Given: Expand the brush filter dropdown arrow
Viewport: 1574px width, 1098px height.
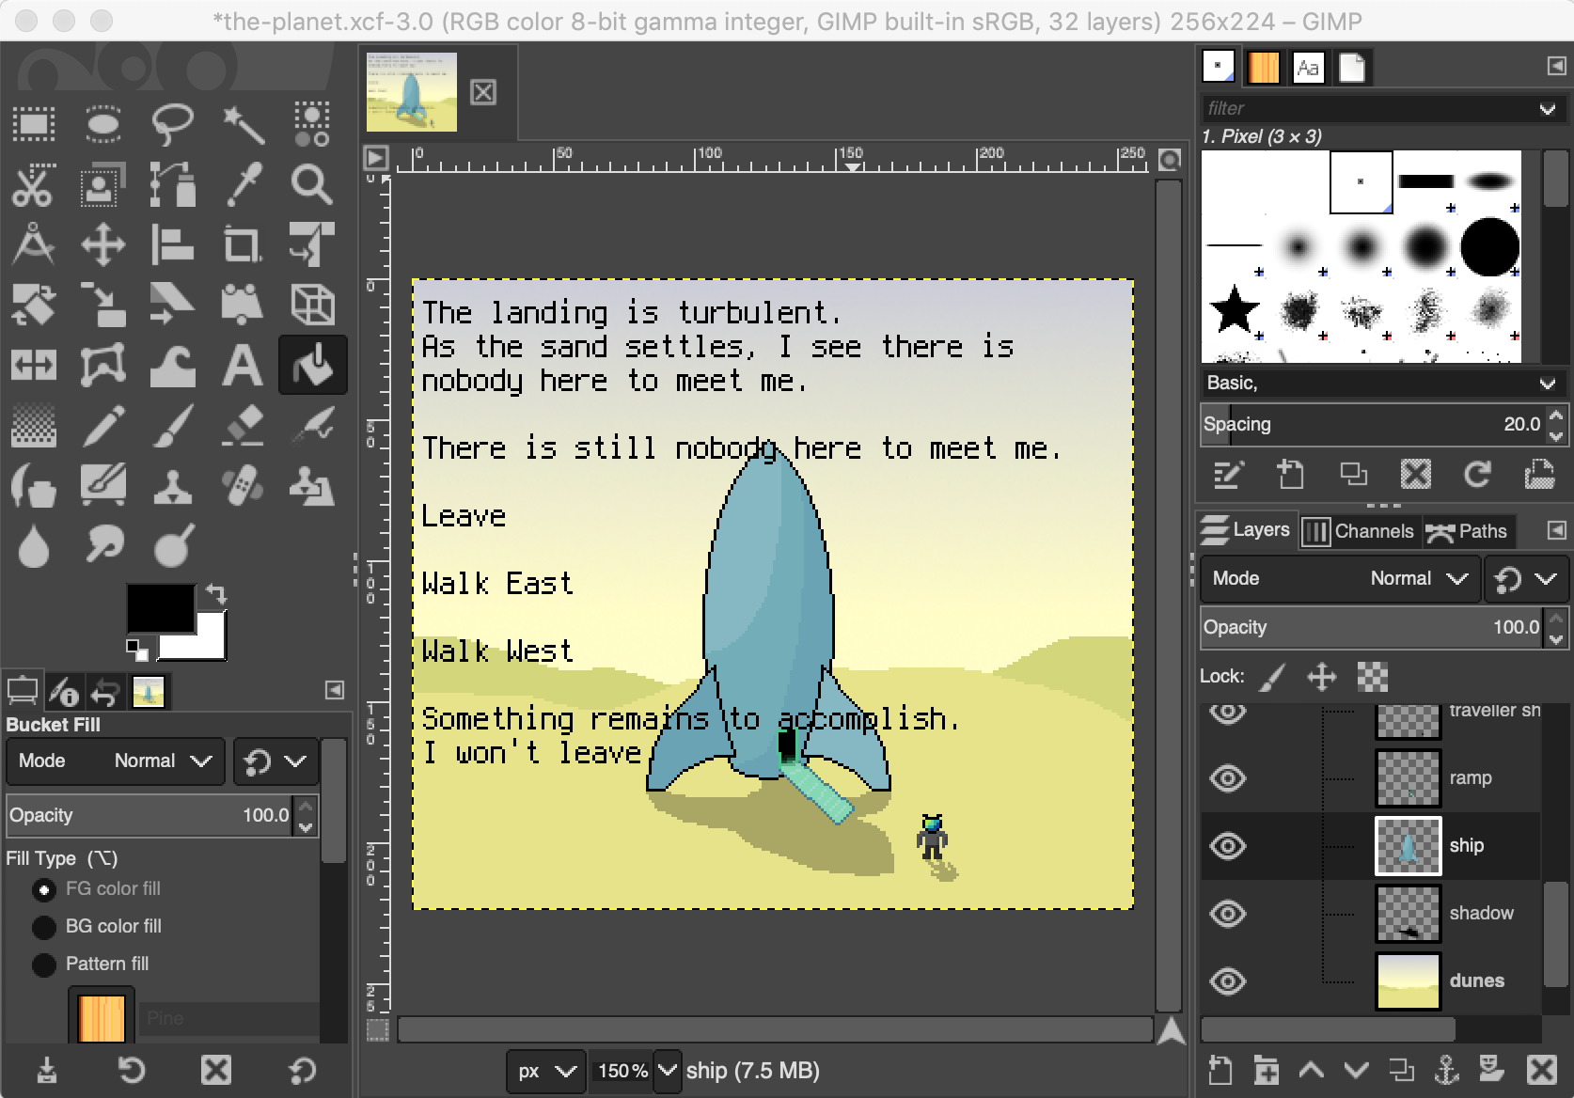Looking at the screenshot, I should pos(1548,109).
